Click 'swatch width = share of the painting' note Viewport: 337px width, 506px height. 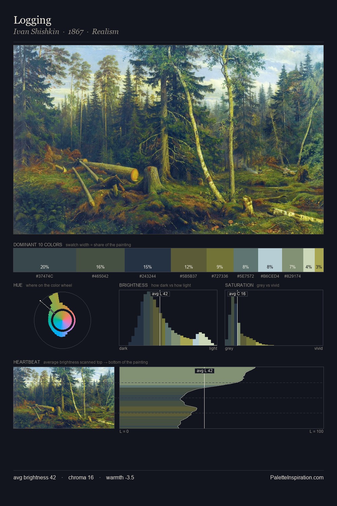(x=98, y=245)
